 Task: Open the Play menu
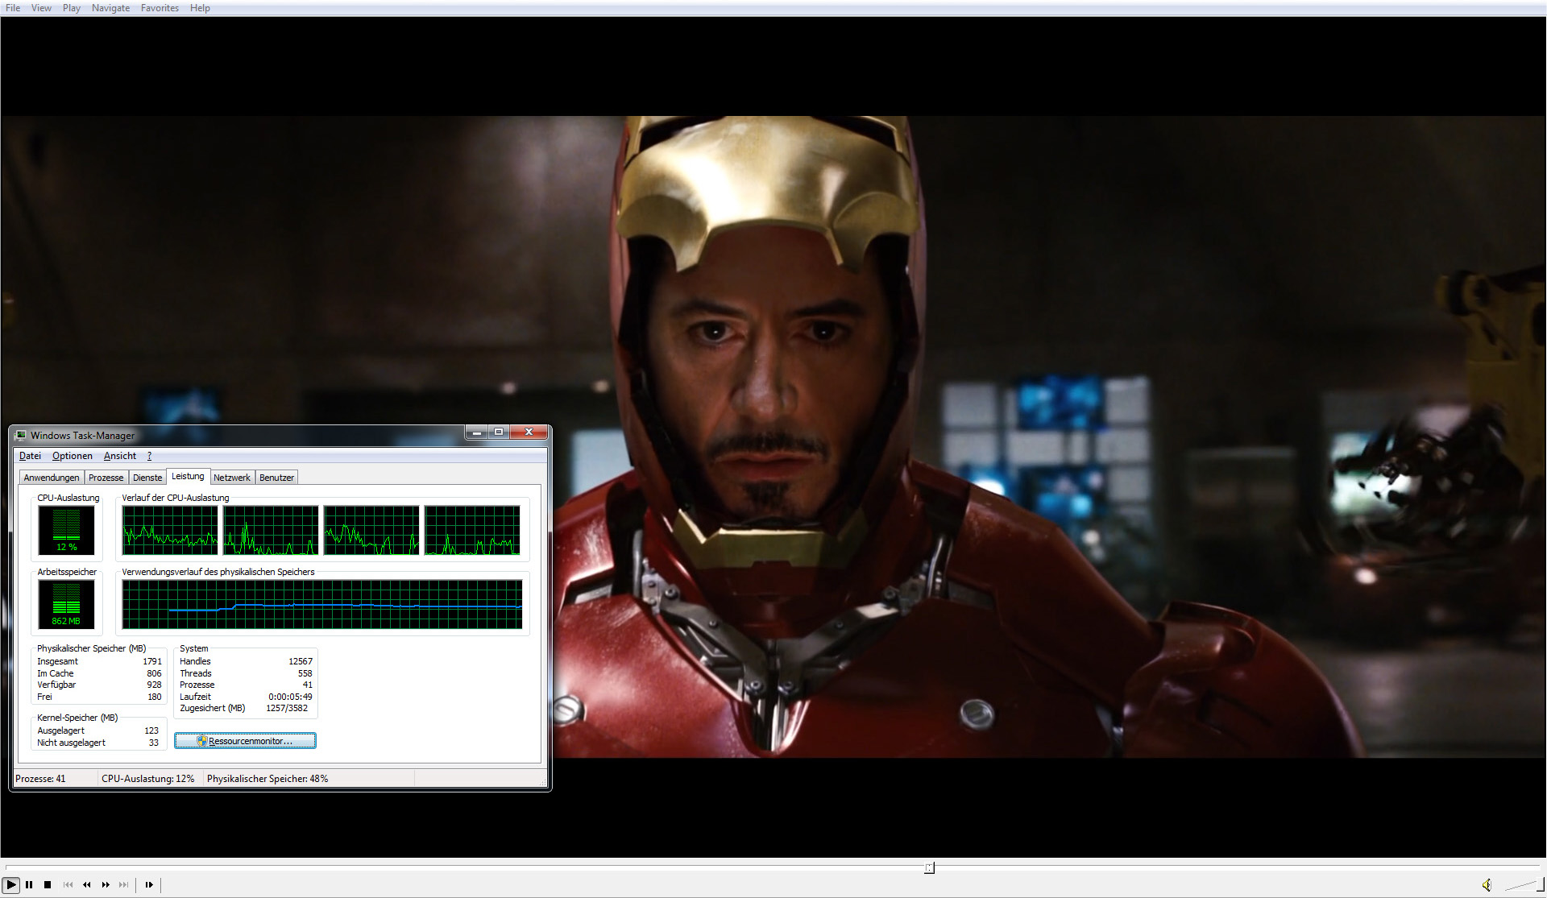click(x=72, y=8)
